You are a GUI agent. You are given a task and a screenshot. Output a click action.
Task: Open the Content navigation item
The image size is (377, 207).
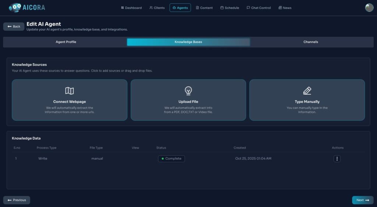tap(204, 8)
